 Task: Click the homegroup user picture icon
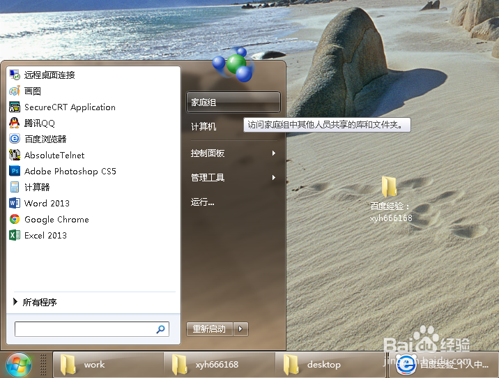(234, 65)
